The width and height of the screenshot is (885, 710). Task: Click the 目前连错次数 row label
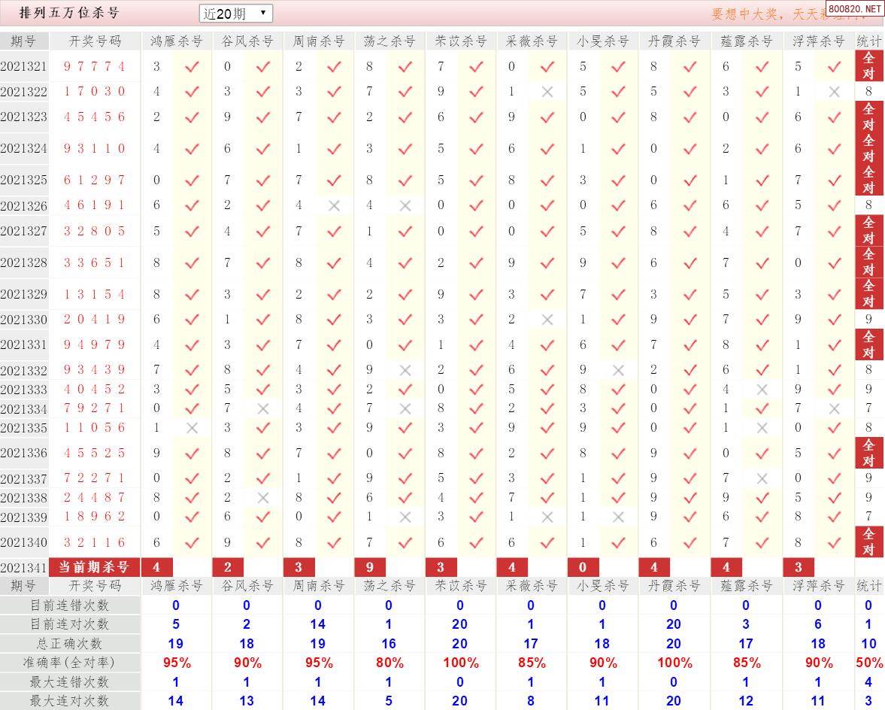[69, 605]
